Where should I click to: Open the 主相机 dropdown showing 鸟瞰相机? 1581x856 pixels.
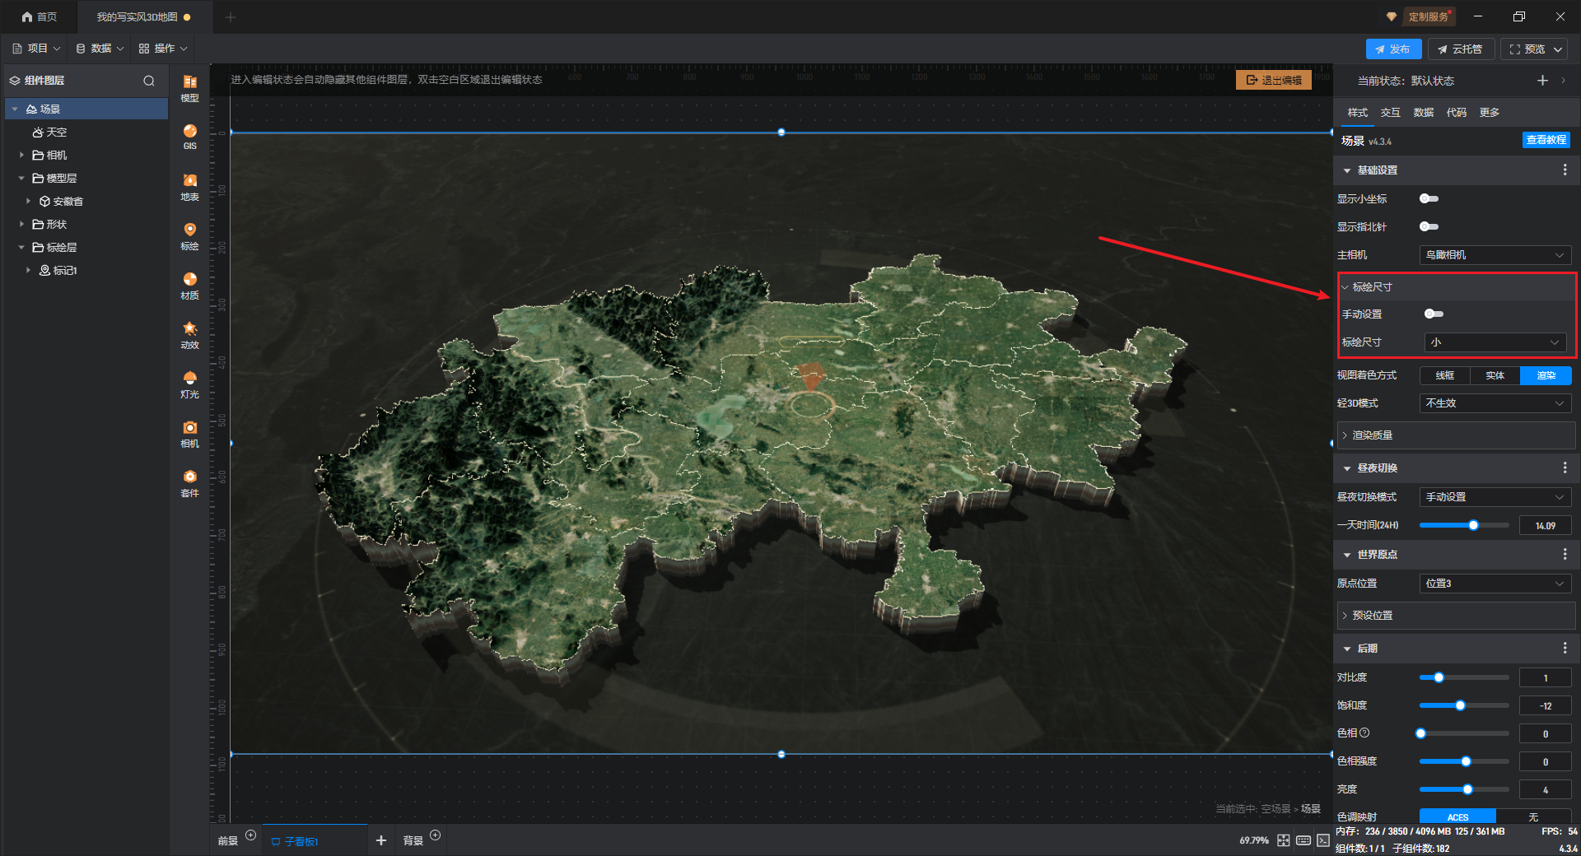(x=1495, y=255)
